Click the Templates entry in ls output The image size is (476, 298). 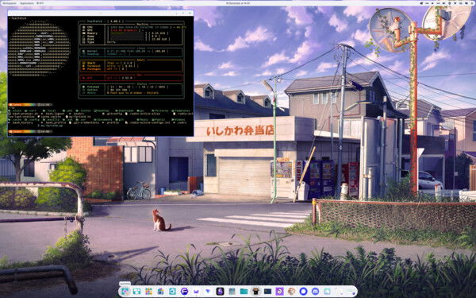(182, 110)
